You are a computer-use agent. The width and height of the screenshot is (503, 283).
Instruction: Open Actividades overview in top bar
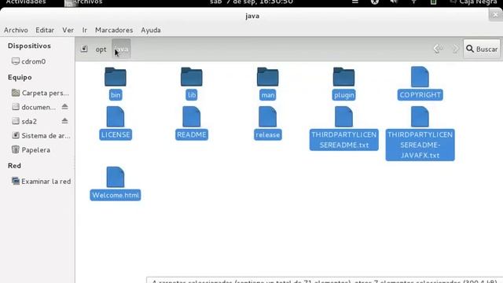26,2
